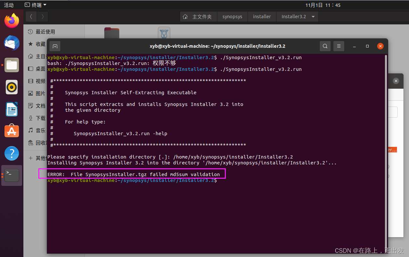This screenshot has height=257, width=409.
Task: Navigate to installer in the path bar
Action: pos(262,17)
